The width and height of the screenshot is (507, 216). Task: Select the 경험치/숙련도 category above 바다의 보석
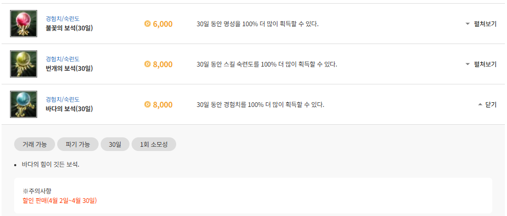click(62, 100)
